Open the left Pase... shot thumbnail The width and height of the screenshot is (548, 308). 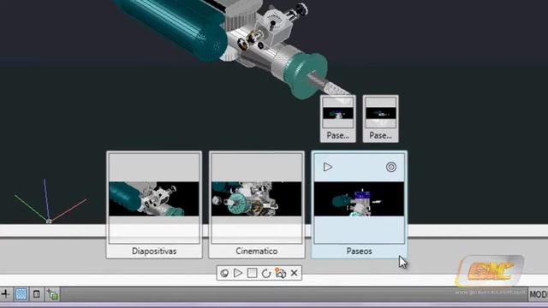[x=338, y=119]
